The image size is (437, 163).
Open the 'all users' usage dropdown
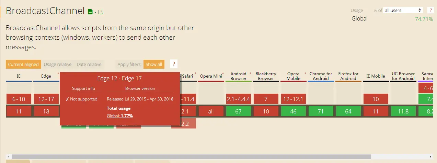pyautogui.click(x=403, y=10)
